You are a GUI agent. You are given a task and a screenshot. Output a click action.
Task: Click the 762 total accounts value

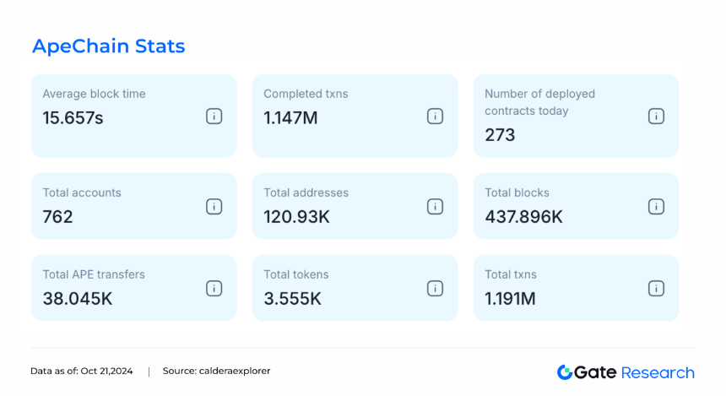58,217
